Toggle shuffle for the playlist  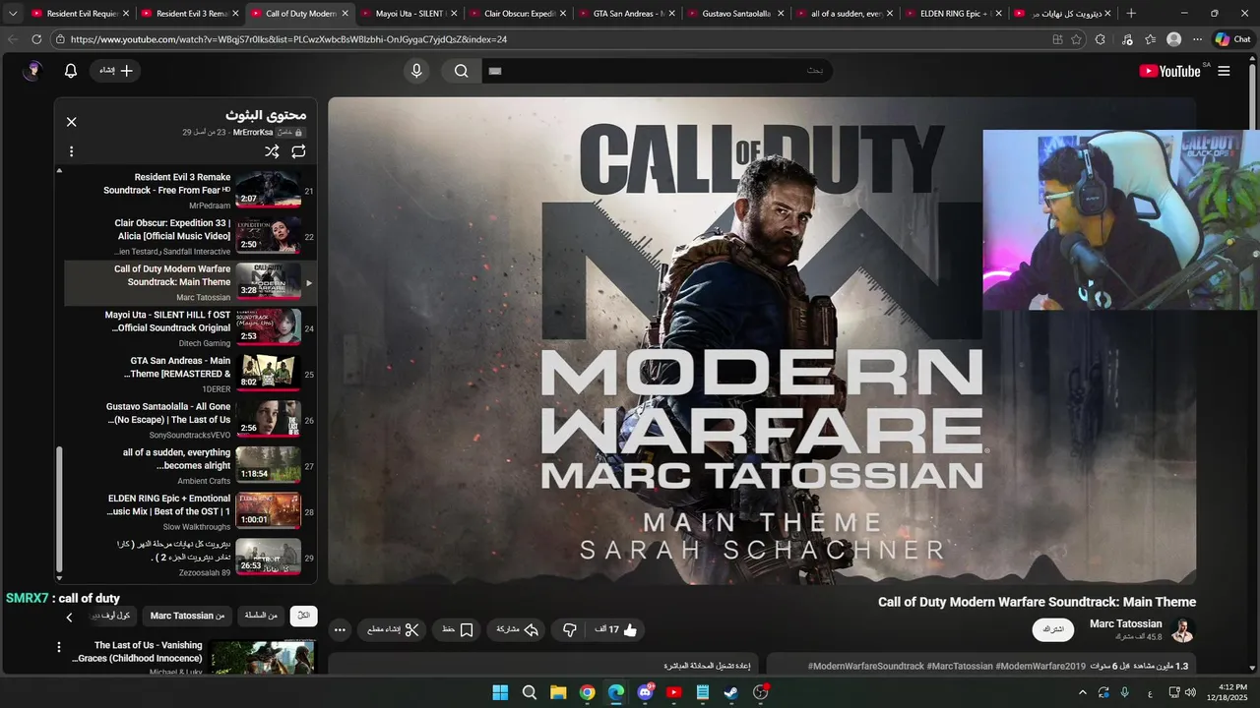point(272,151)
